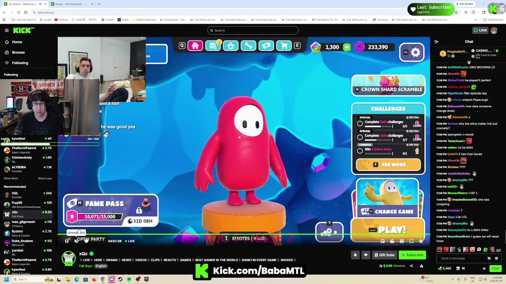Click SEE MORE under Challenges

pyautogui.click(x=388, y=164)
